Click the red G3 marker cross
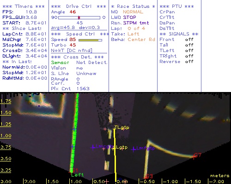This screenshot has height=184, width=231. 145,178
